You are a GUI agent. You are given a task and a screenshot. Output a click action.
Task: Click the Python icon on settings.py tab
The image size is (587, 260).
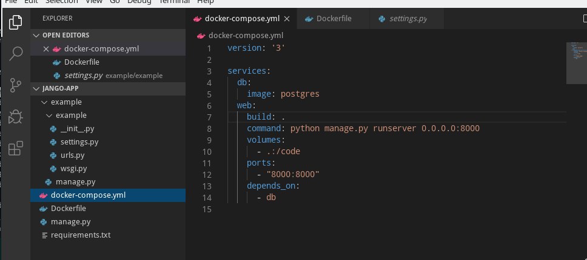coord(382,19)
